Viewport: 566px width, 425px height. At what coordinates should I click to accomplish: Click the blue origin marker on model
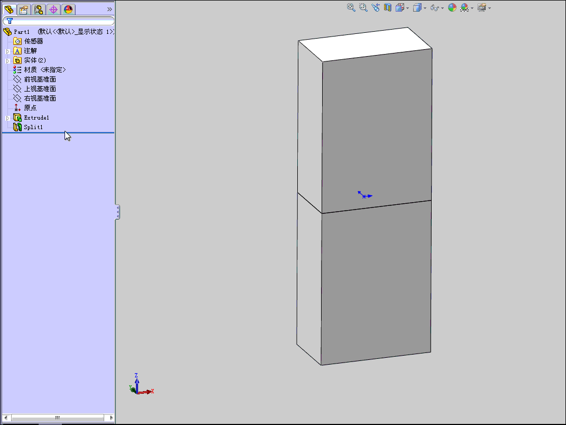(x=364, y=196)
